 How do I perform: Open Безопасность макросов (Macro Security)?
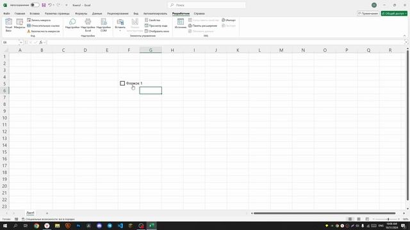point(44,31)
